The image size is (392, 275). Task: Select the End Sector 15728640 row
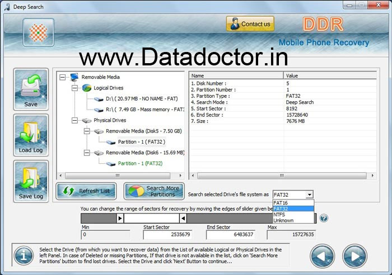click(283, 115)
